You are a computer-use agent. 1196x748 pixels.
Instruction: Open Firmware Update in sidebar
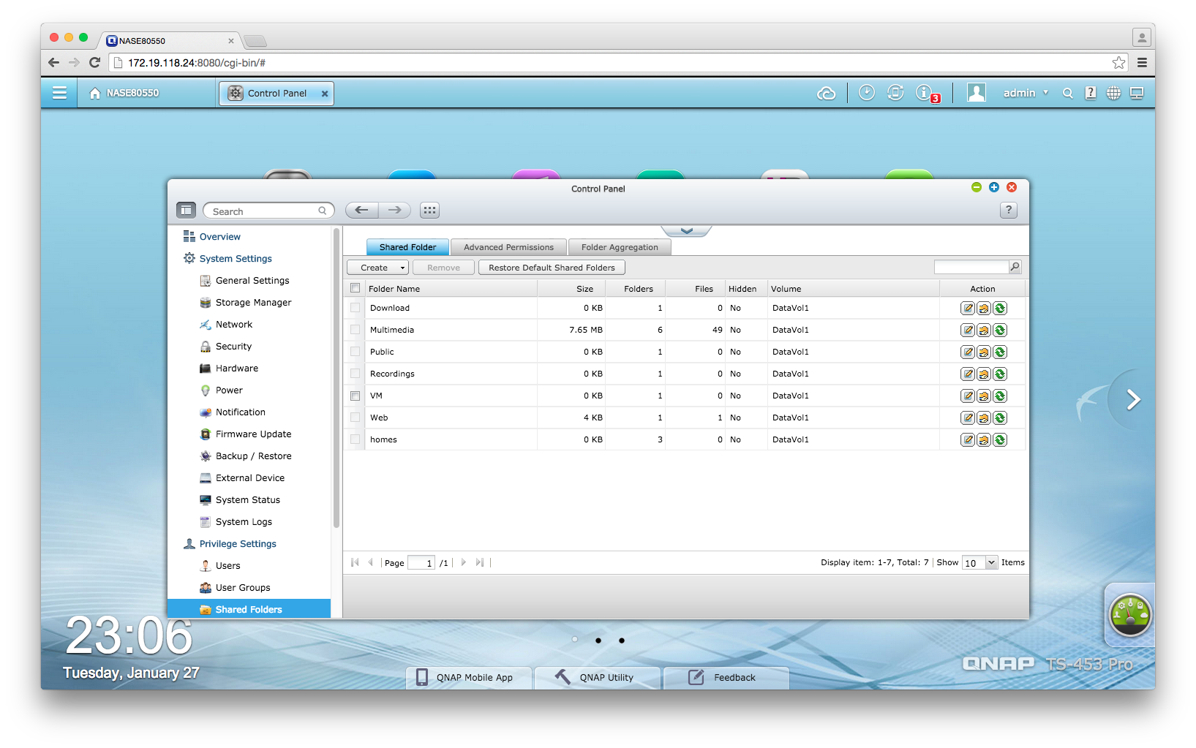point(253,434)
